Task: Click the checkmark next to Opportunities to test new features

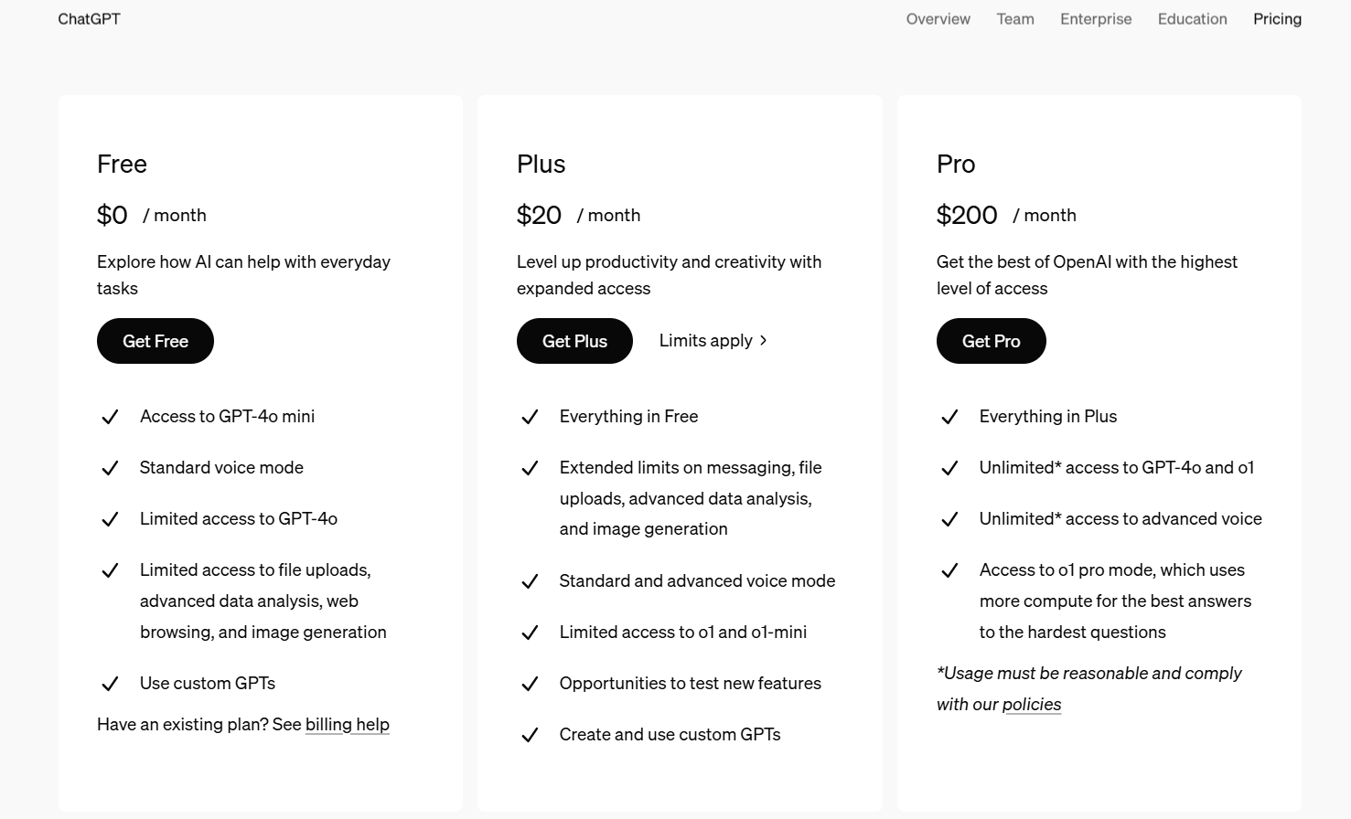Action: [x=530, y=684]
